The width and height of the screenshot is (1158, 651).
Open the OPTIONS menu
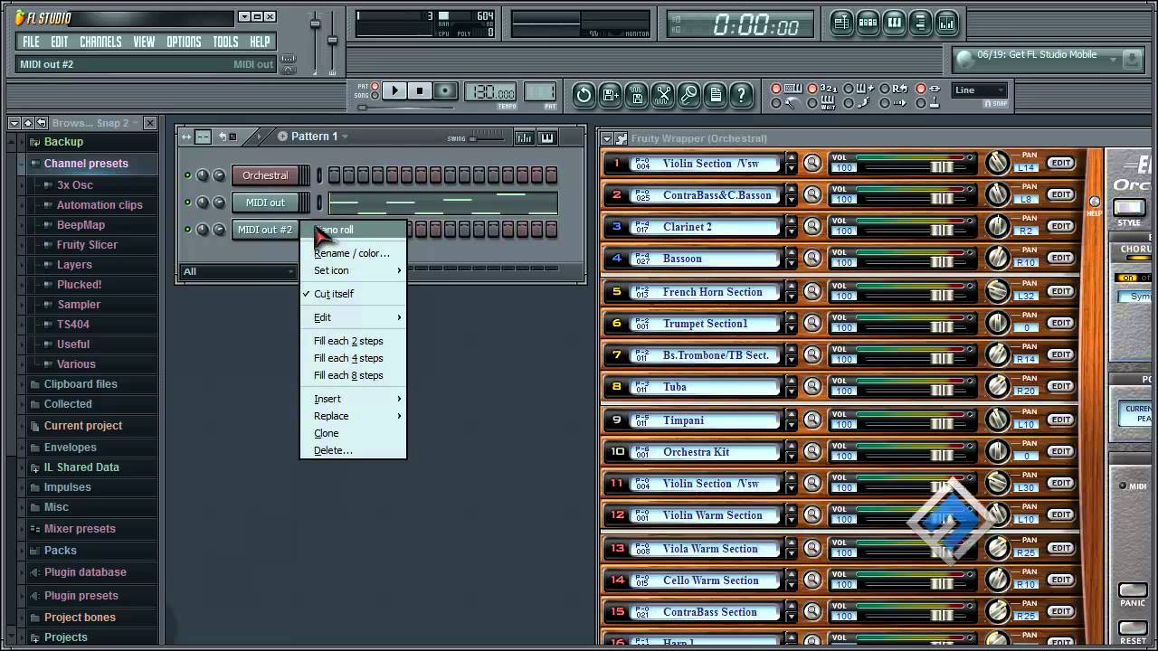(x=184, y=42)
